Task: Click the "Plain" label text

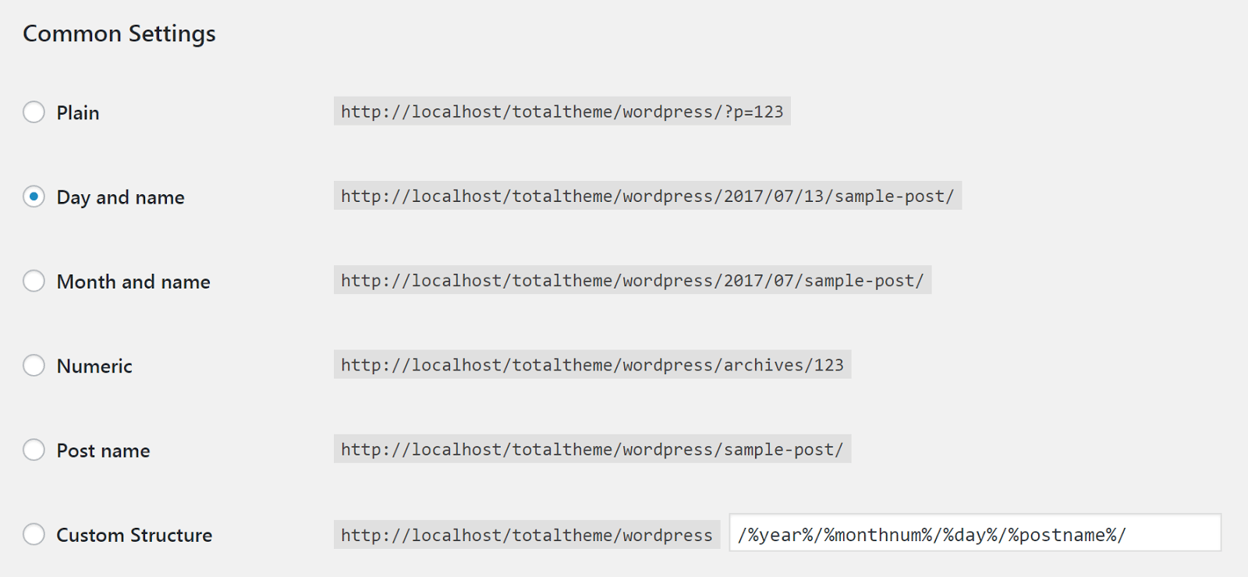Action: click(x=78, y=113)
